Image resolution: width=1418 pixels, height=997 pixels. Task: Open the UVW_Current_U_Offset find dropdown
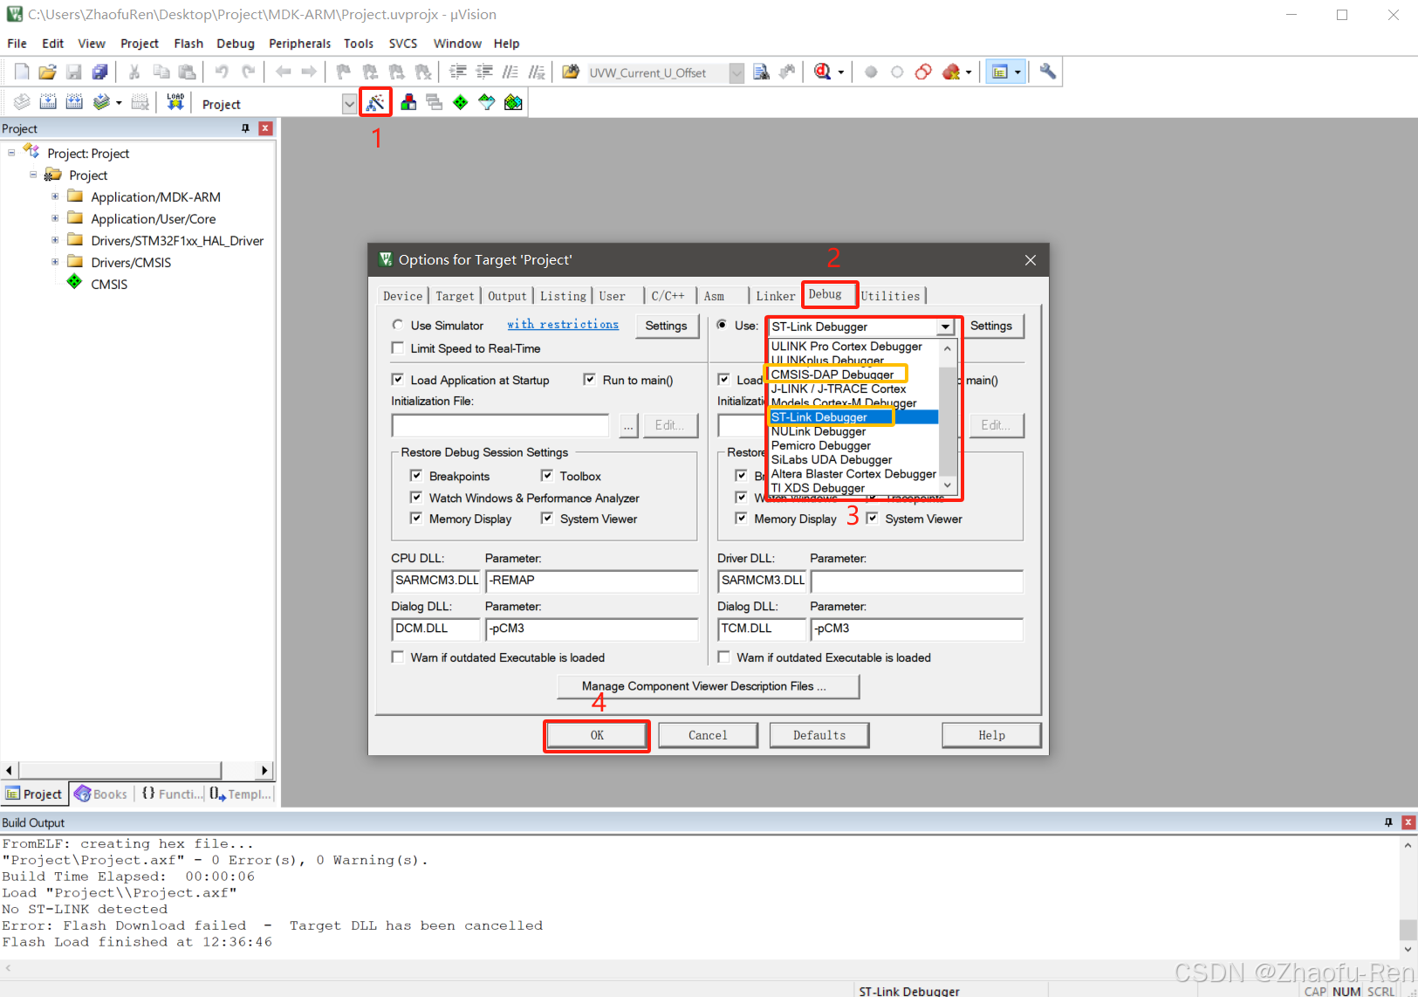[736, 73]
